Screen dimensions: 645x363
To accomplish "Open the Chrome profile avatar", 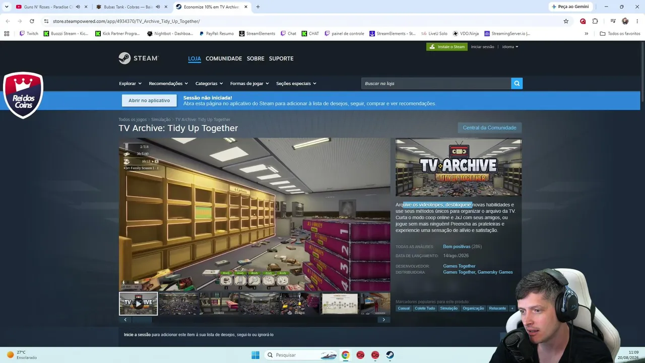I will coord(625,21).
